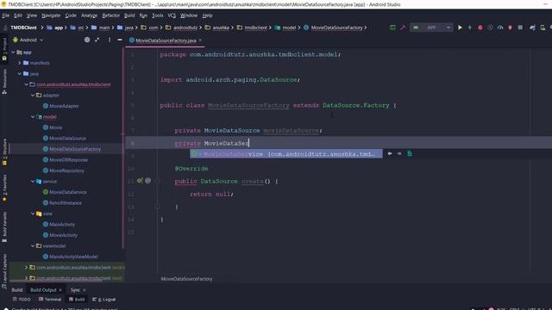Viewport: 552px width, 310px height.
Task: Click MovieDataSourceFactory breadcrumb below editor
Action: tap(186, 279)
